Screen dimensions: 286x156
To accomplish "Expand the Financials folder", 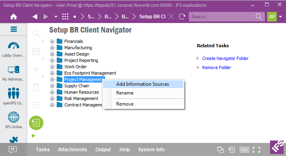I will (52, 42).
